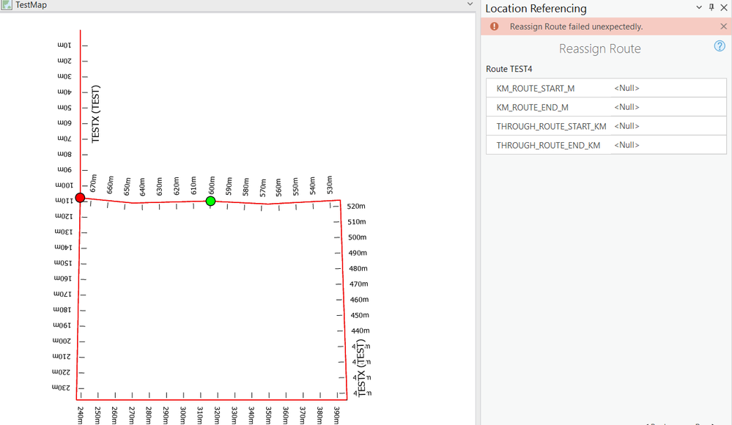The width and height of the screenshot is (732, 425).
Task: Select the TestMap view tab
Action: point(31,4)
